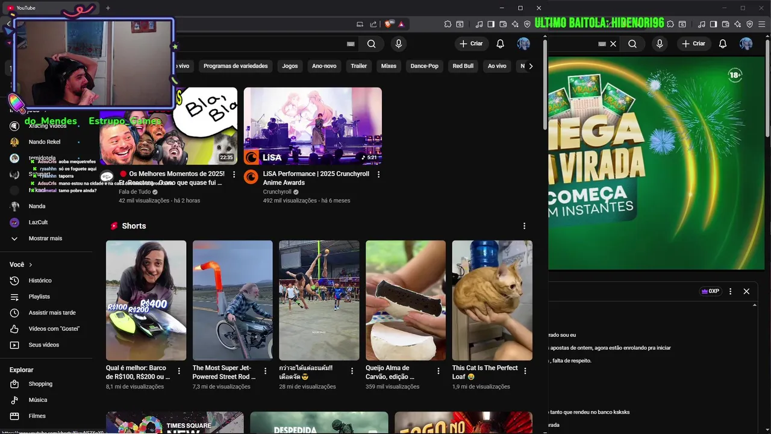The height and width of the screenshot is (434, 771).
Task: Start voice search microphone in left window
Action: point(398,43)
